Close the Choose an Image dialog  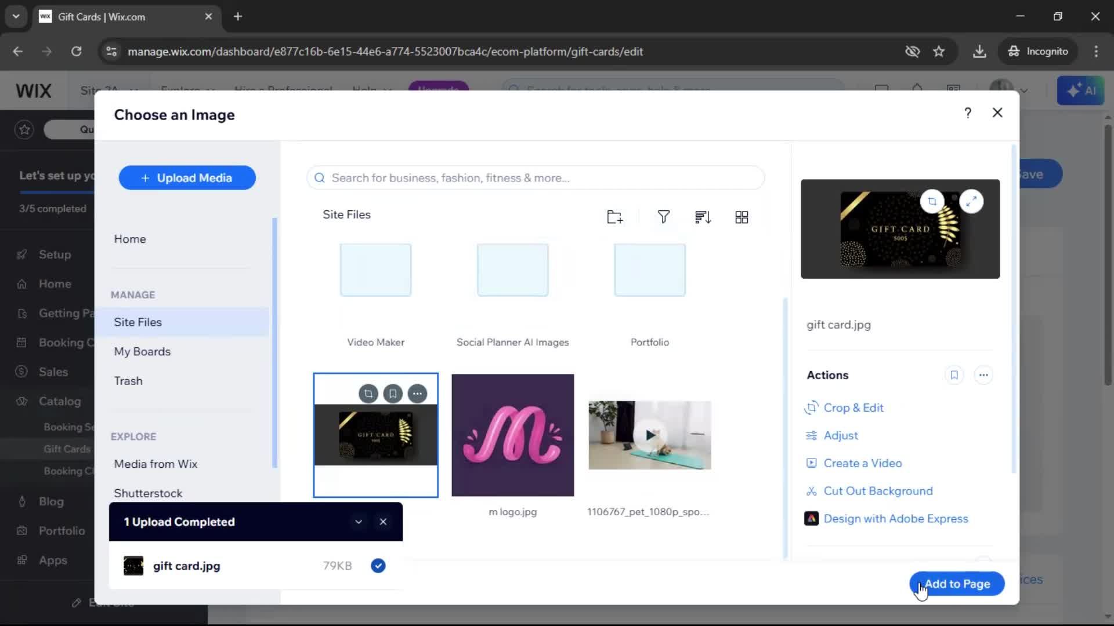[x=997, y=113]
